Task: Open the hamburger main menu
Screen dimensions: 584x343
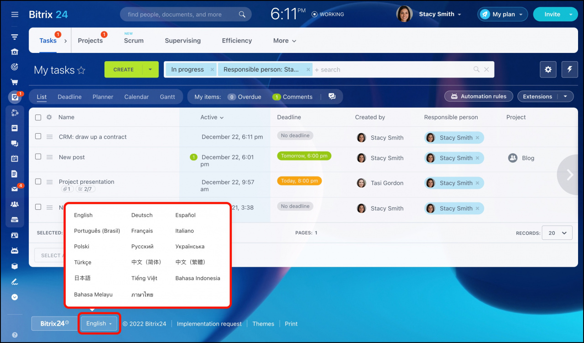Action: point(15,14)
